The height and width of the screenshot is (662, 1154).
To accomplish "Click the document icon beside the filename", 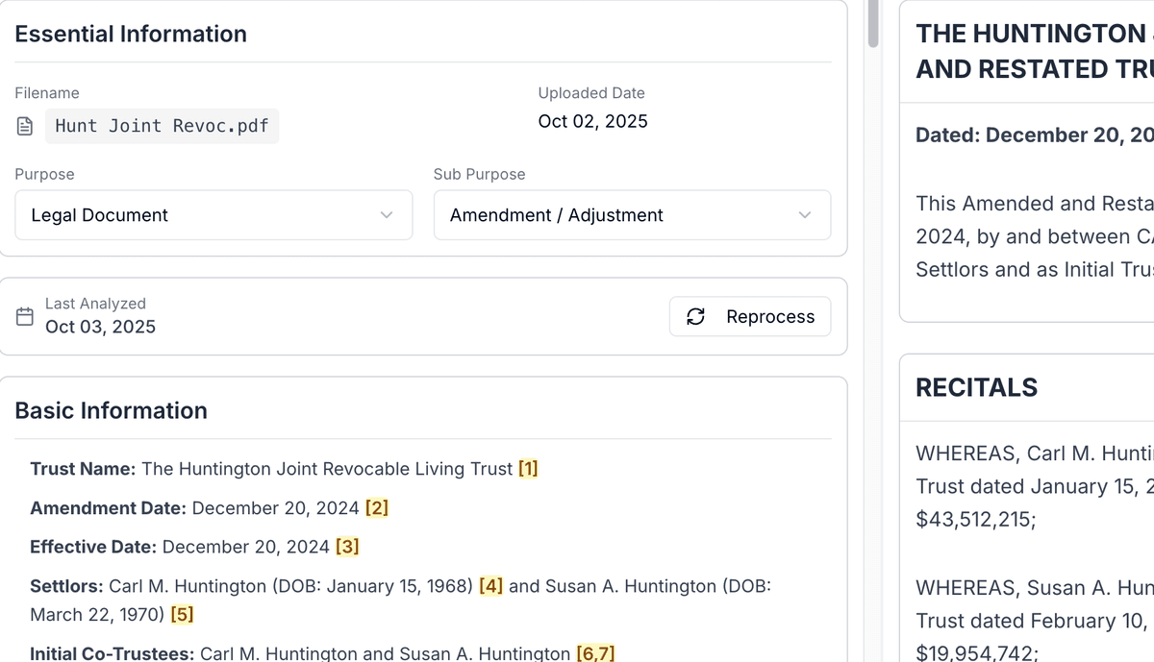I will click(x=24, y=125).
